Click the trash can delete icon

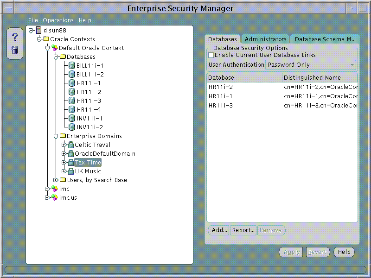pos(14,50)
